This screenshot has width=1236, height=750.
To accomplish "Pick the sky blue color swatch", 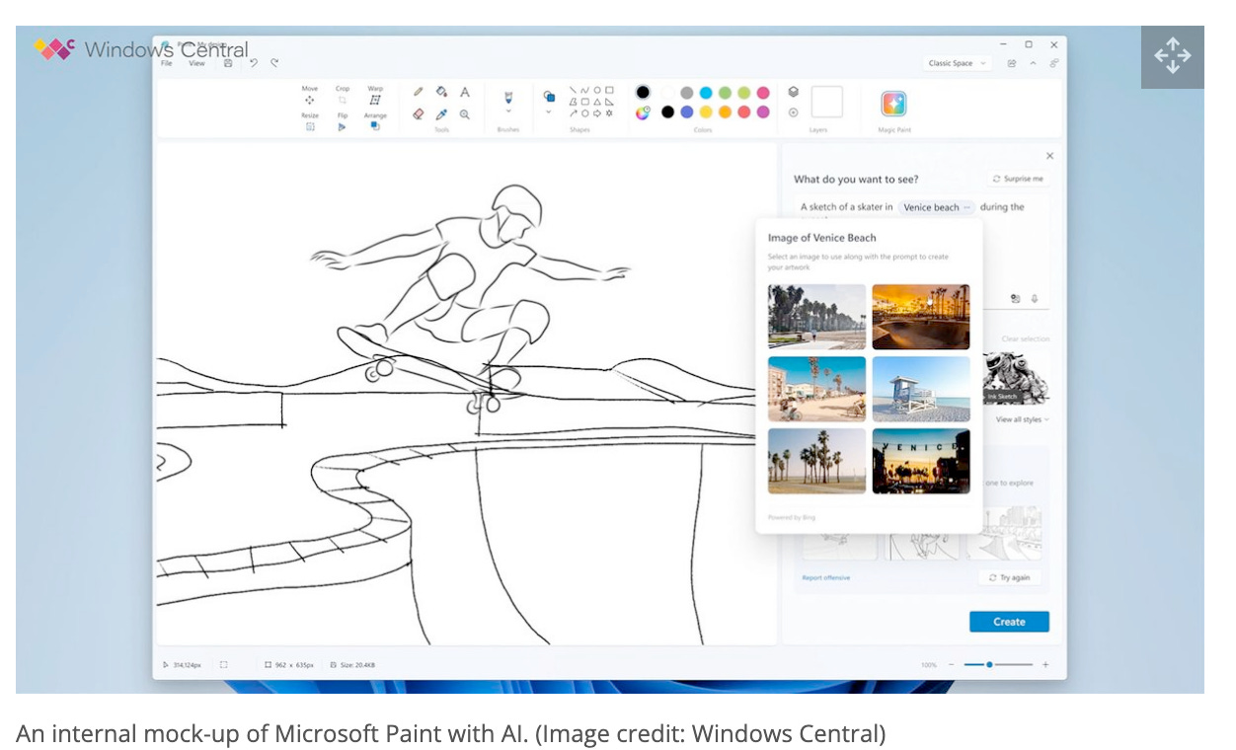I will (706, 93).
